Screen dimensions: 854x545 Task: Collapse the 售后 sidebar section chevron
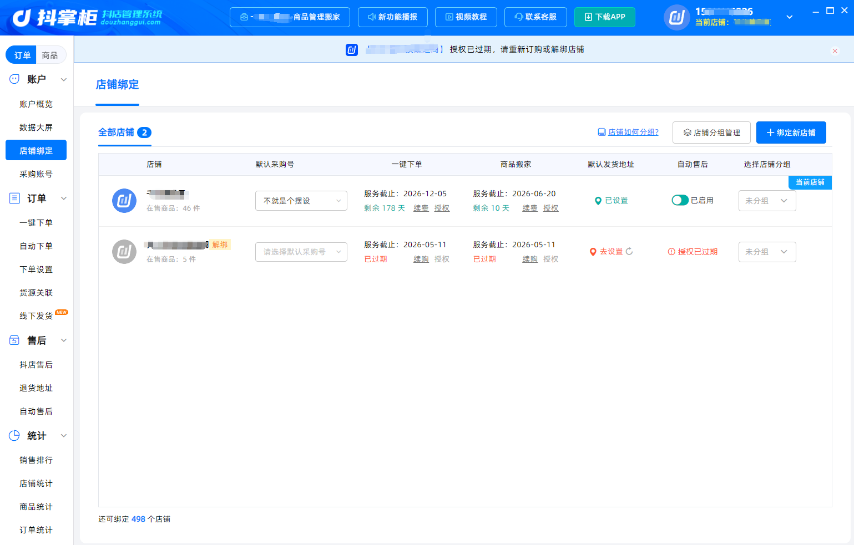(x=64, y=340)
